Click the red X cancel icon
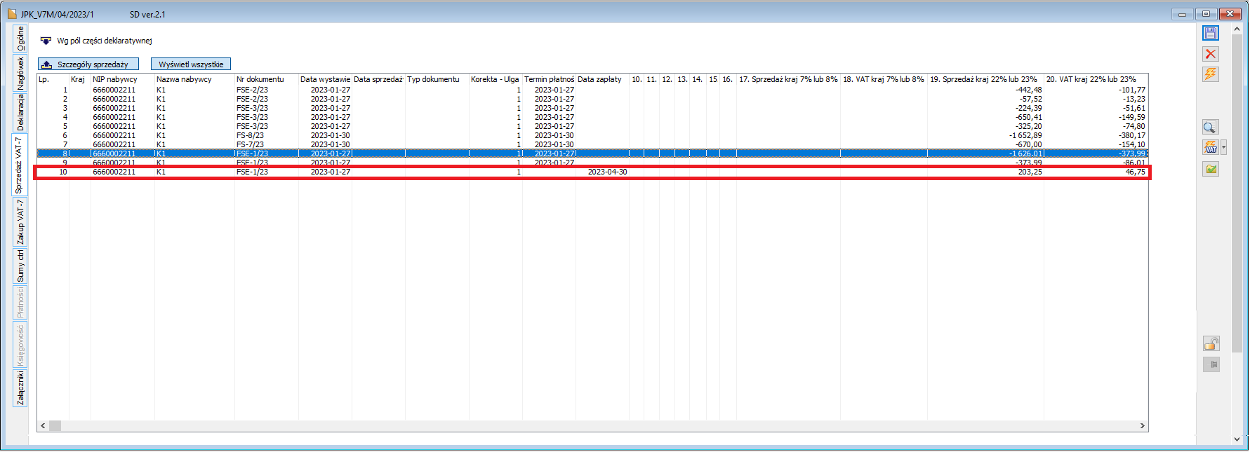Image resolution: width=1250 pixels, height=452 pixels. click(x=1211, y=54)
